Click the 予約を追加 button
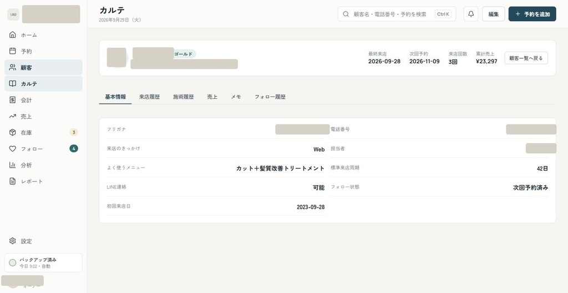This screenshot has width=568, height=293. click(x=532, y=14)
